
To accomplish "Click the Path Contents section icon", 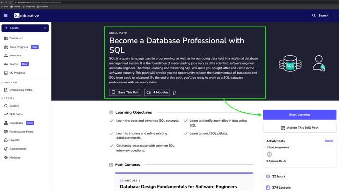I will pos(111,165).
